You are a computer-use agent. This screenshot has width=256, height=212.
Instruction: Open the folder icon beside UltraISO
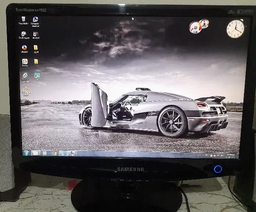[x=36, y=48]
